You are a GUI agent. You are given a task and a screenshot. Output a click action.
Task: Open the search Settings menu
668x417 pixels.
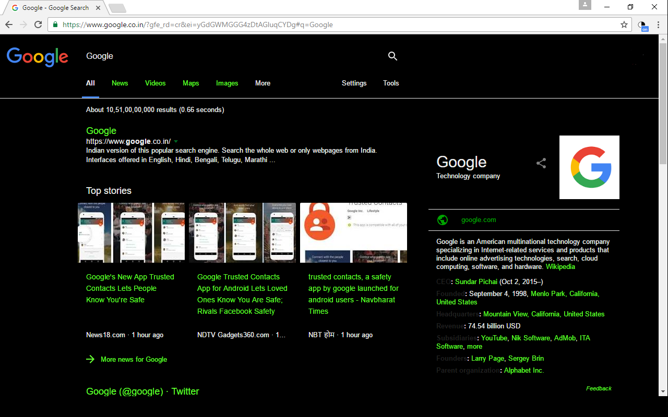(x=354, y=83)
